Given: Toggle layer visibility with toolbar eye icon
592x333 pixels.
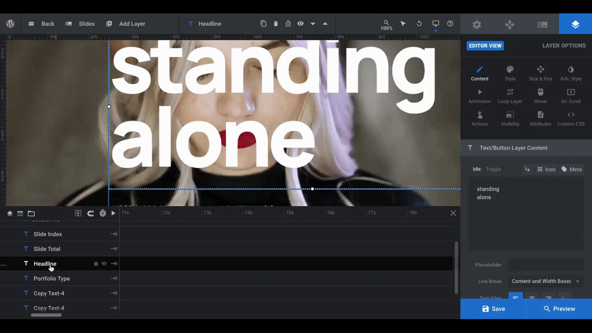Looking at the screenshot, I should point(301,24).
